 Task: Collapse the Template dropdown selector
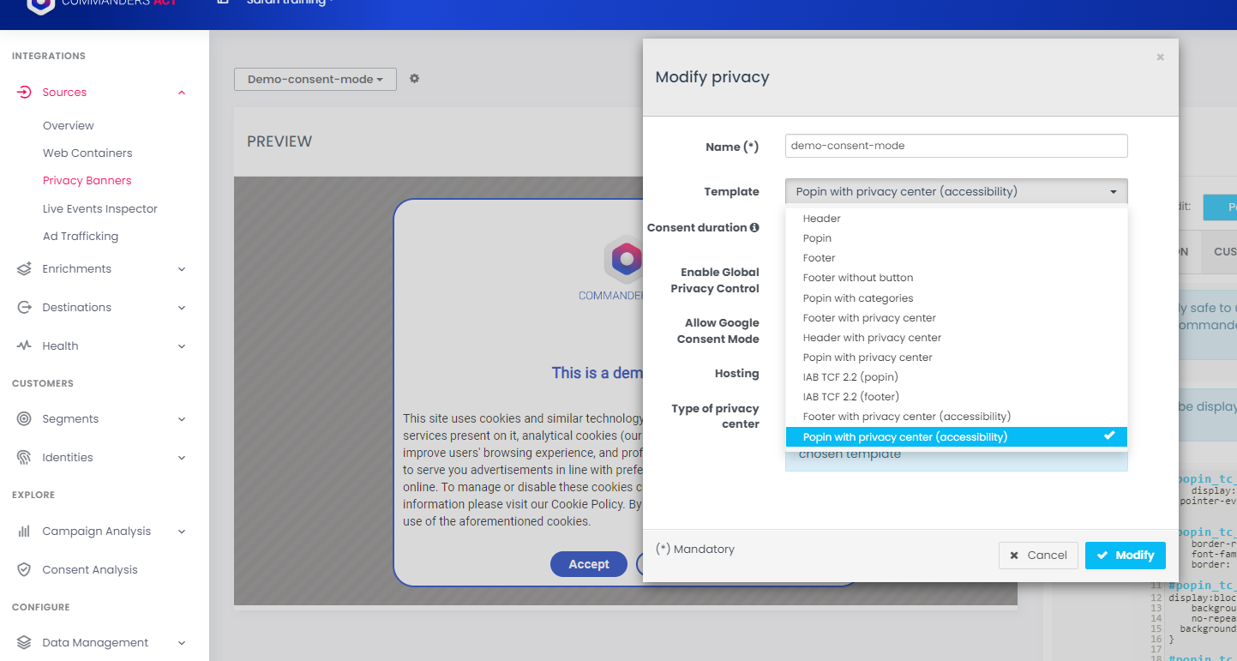(x=956, y=192)
